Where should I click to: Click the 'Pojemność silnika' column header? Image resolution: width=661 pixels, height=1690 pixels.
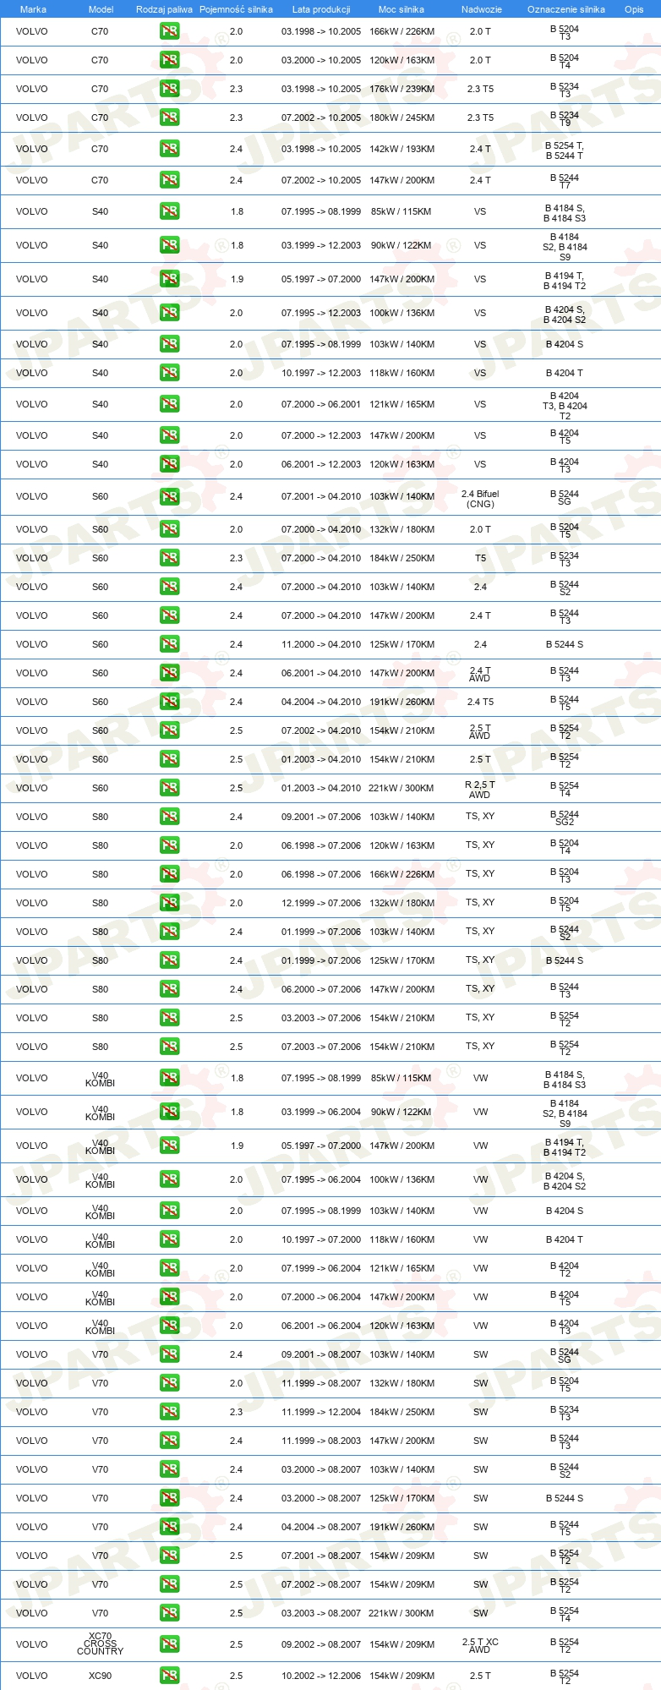[x=236, y=9]
